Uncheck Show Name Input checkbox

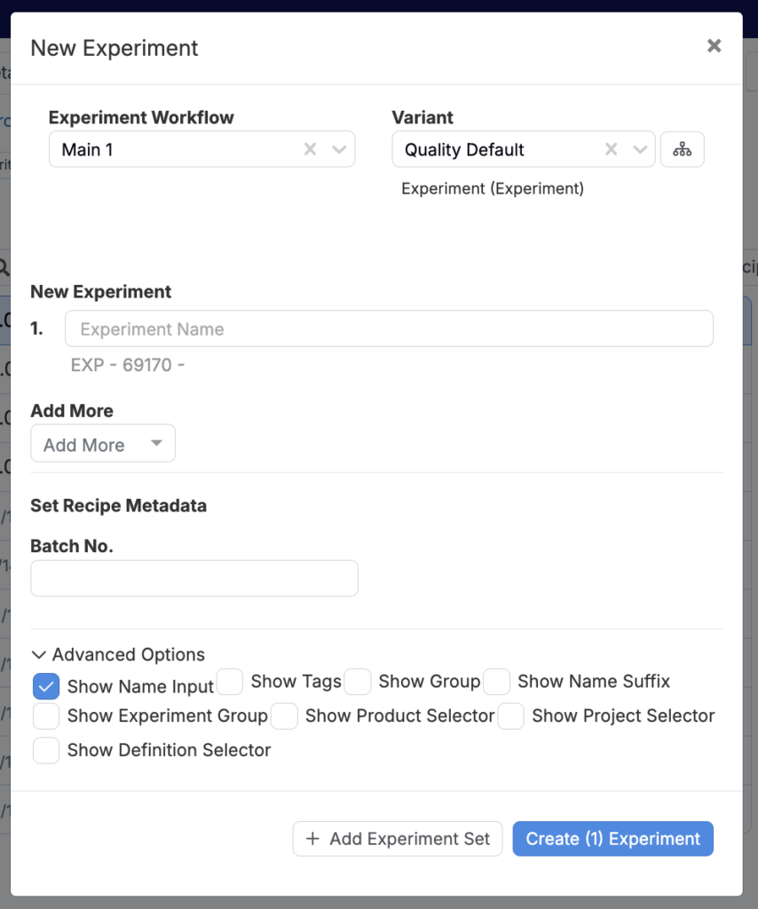[46, 686]
